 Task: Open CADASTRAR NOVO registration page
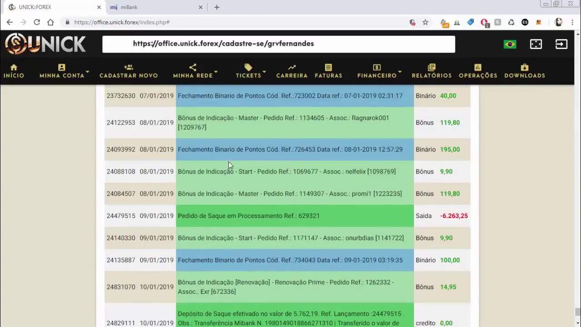128,71
